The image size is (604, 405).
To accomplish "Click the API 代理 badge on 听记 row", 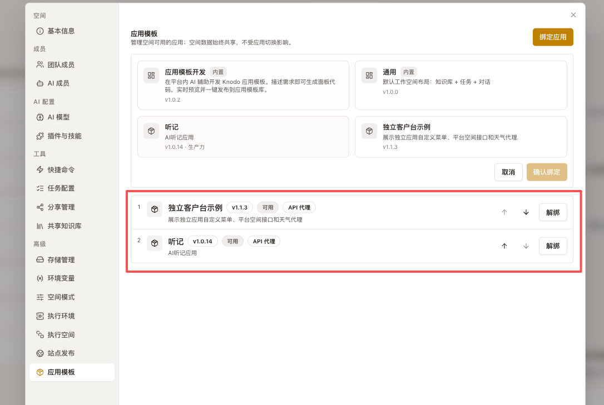I will (264, 241).
